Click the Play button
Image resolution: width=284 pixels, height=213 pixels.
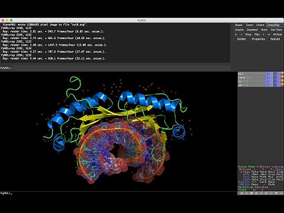(257, 34)
